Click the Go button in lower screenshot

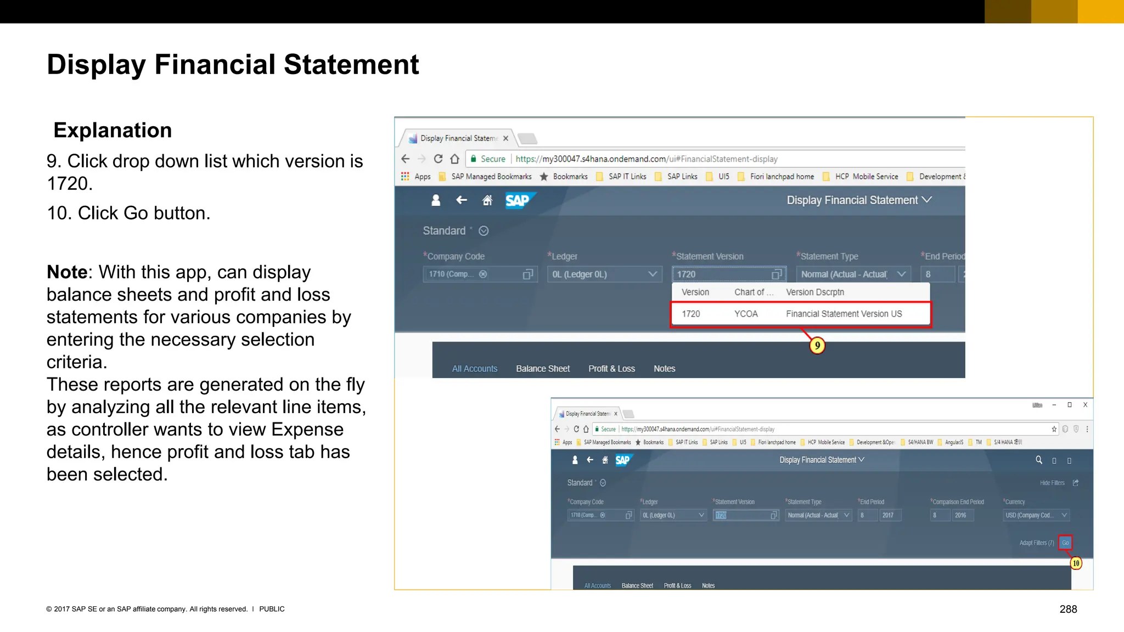point(1065,543)
